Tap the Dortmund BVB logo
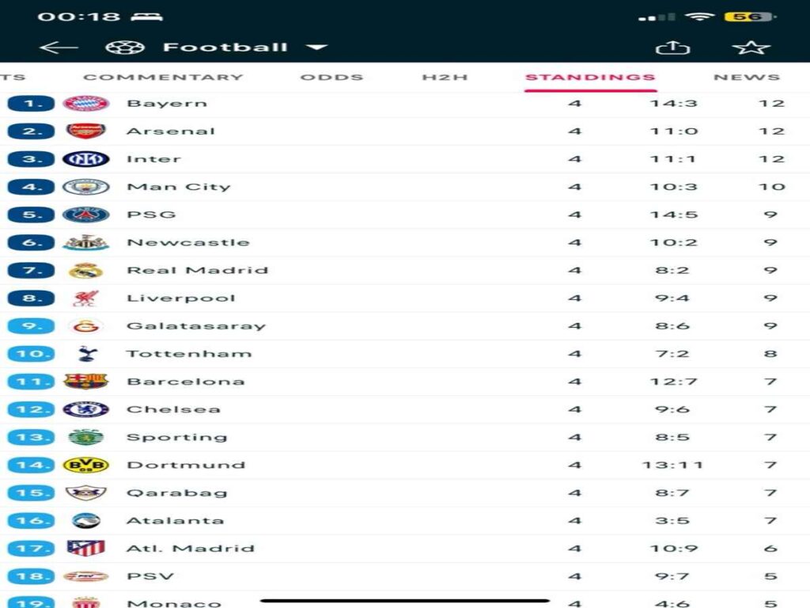 click(85, 465)
